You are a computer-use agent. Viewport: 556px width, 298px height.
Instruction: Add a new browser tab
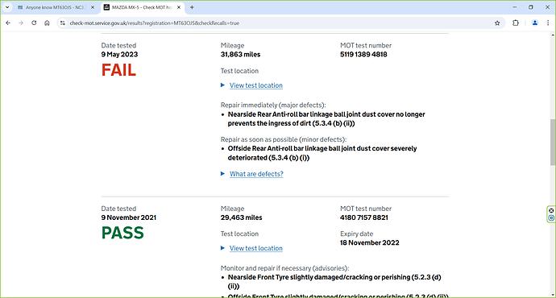click(192, 7)
